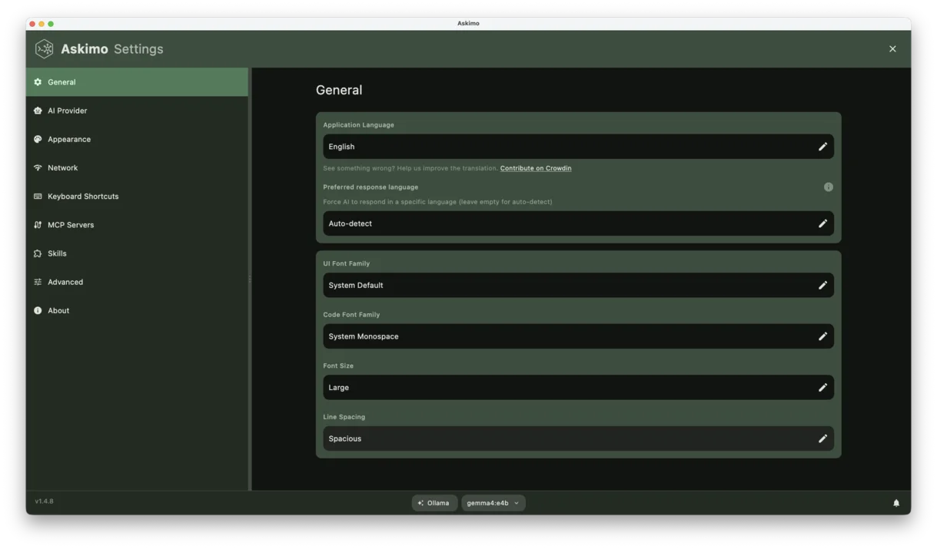
Task: Show info tooltip for preferred response language
Action: pyautogui.click(x=828, y=187)
